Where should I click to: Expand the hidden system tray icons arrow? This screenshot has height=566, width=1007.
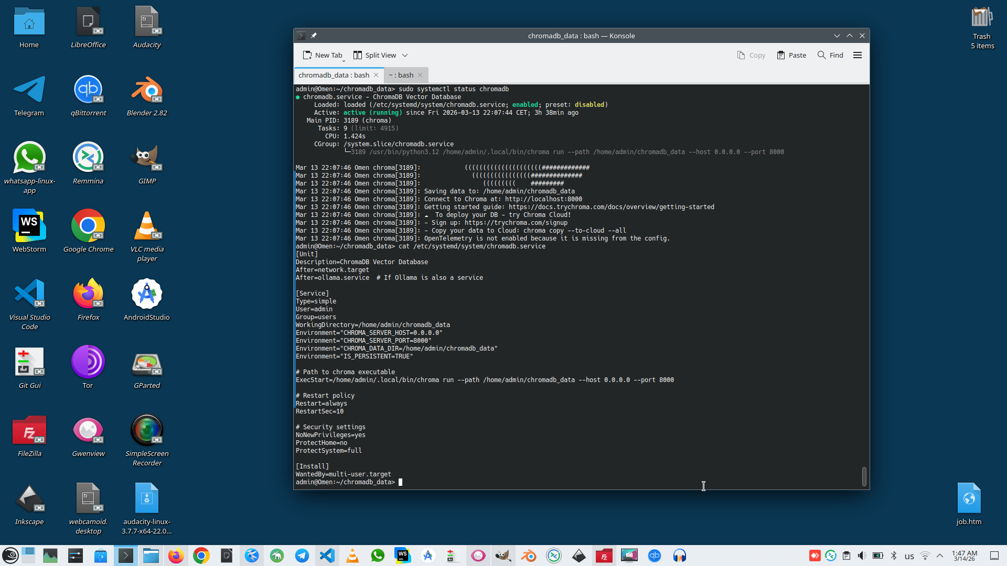point(940,556)
